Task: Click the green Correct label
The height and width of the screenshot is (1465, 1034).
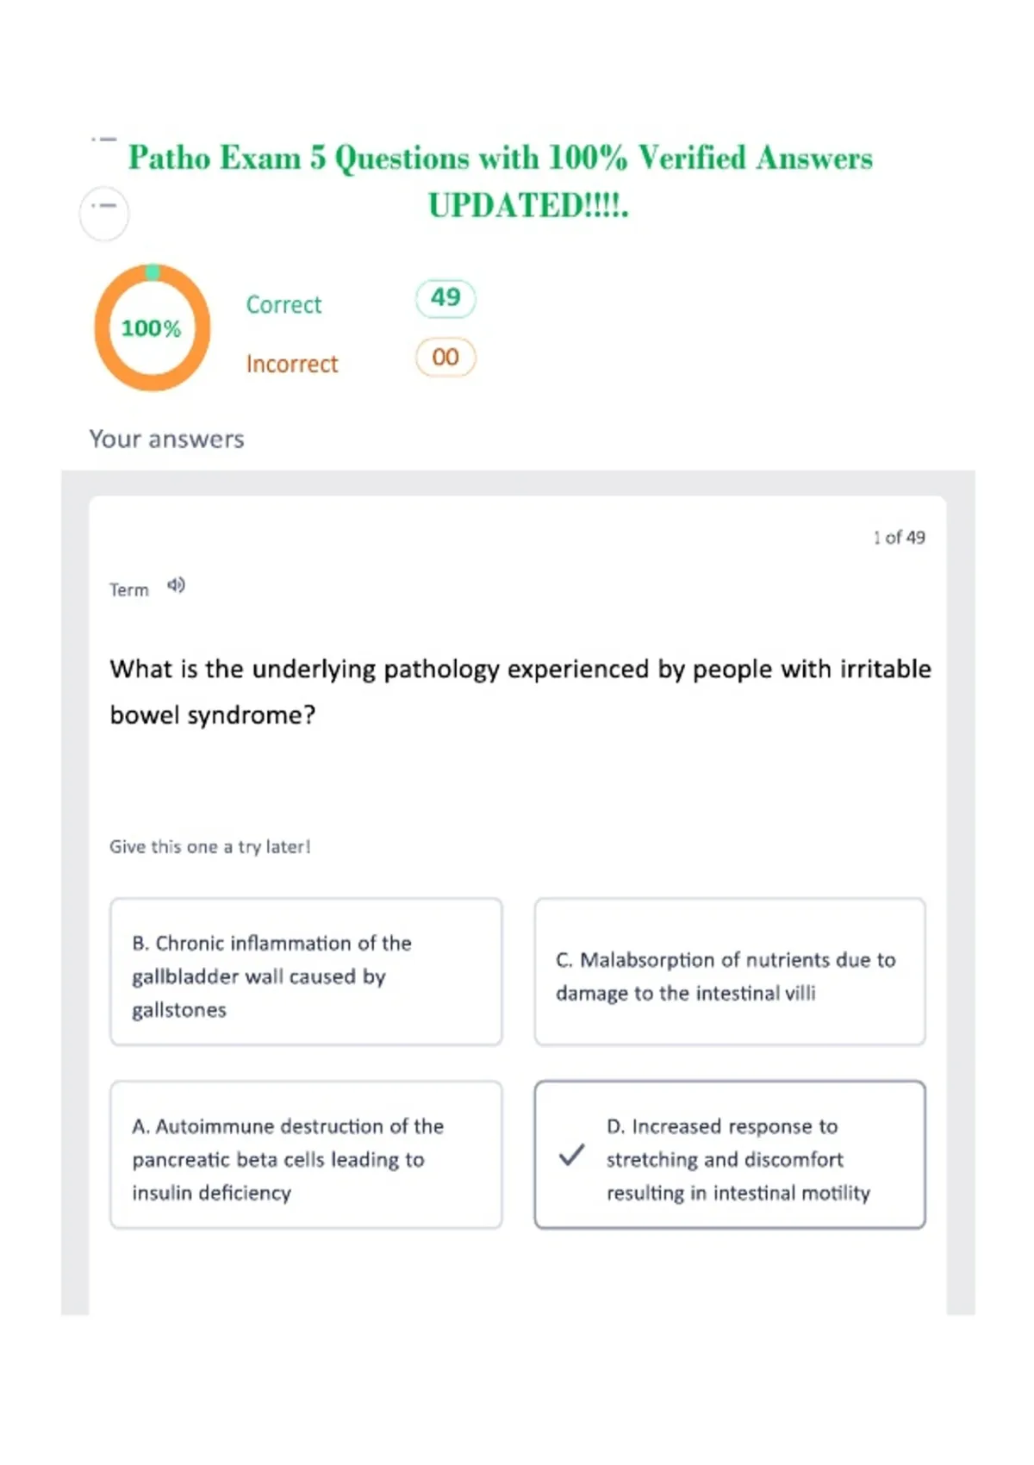Action: click(x=283, y=304)
